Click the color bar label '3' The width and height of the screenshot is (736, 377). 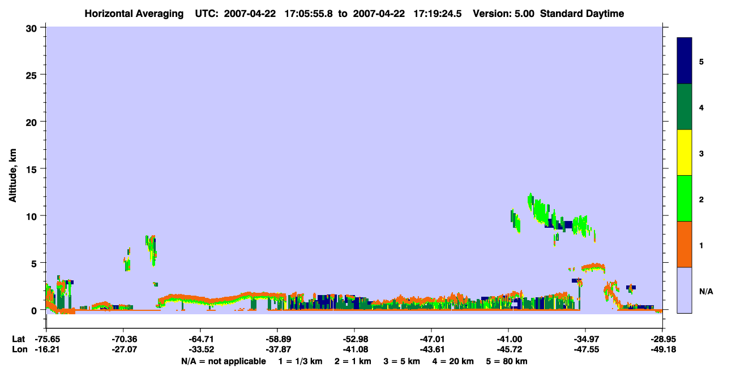[701, 153]
